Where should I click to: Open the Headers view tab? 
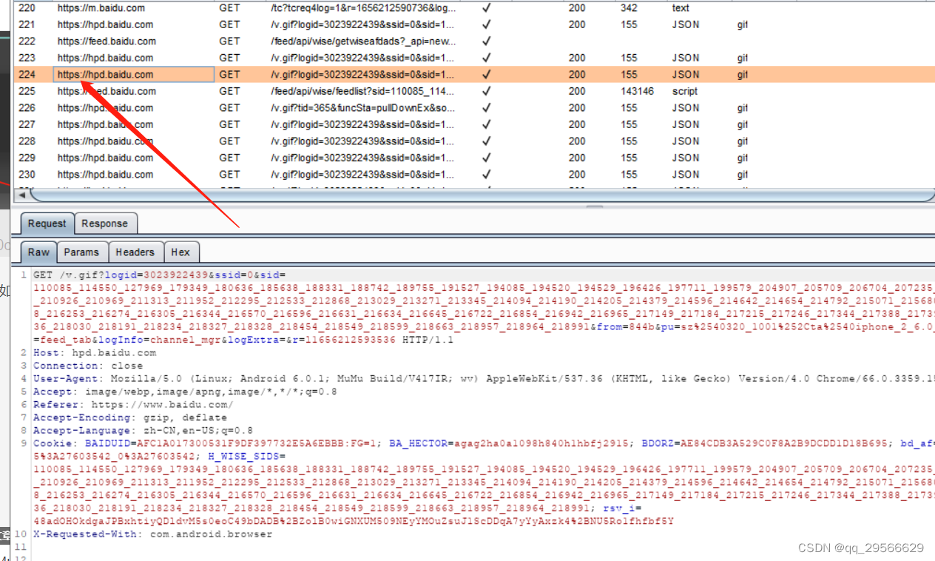coord(135,252)
